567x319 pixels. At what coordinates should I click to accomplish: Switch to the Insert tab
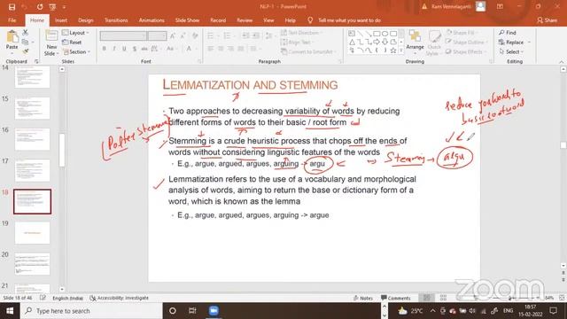pos(61,20)
